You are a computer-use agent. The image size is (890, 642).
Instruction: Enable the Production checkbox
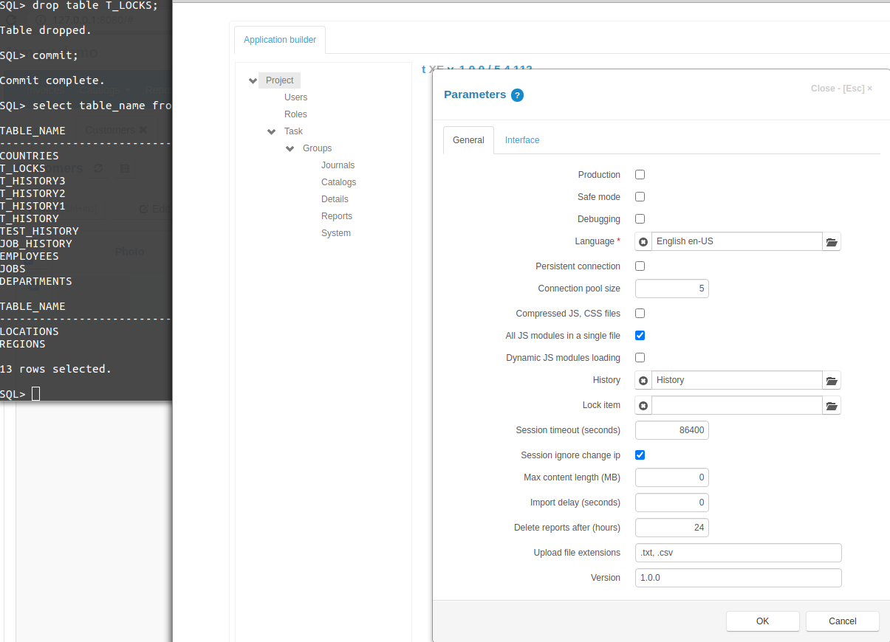(640, 174)
